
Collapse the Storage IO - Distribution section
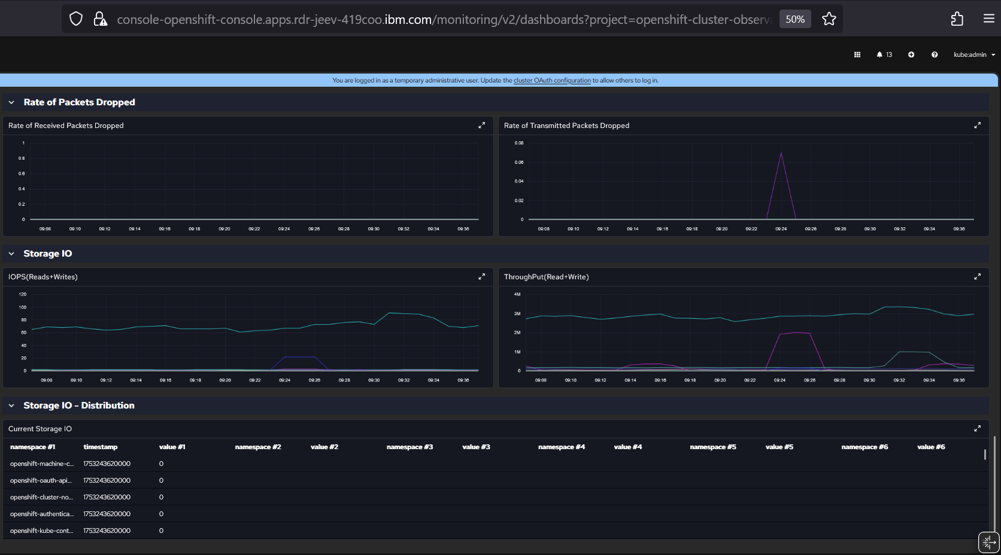click(11, 405)
